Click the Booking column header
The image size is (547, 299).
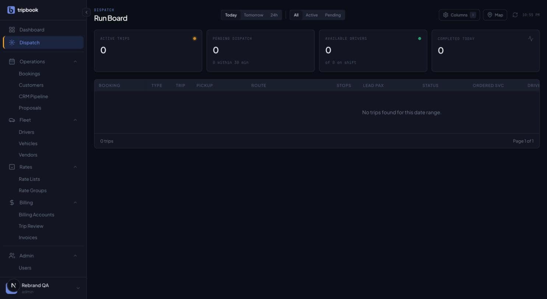pyautogui.click(x=109, y=85)
